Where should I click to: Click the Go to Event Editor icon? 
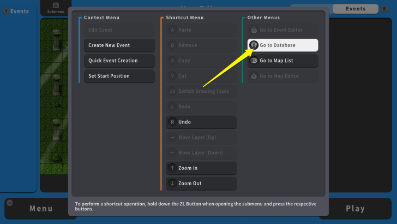(254, 30)
